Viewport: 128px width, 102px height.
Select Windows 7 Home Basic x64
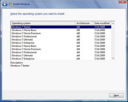(61, 46)
